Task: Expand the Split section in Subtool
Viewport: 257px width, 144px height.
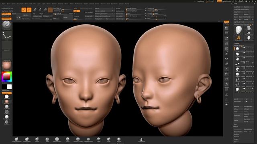Action: click(x=235, y=124)
